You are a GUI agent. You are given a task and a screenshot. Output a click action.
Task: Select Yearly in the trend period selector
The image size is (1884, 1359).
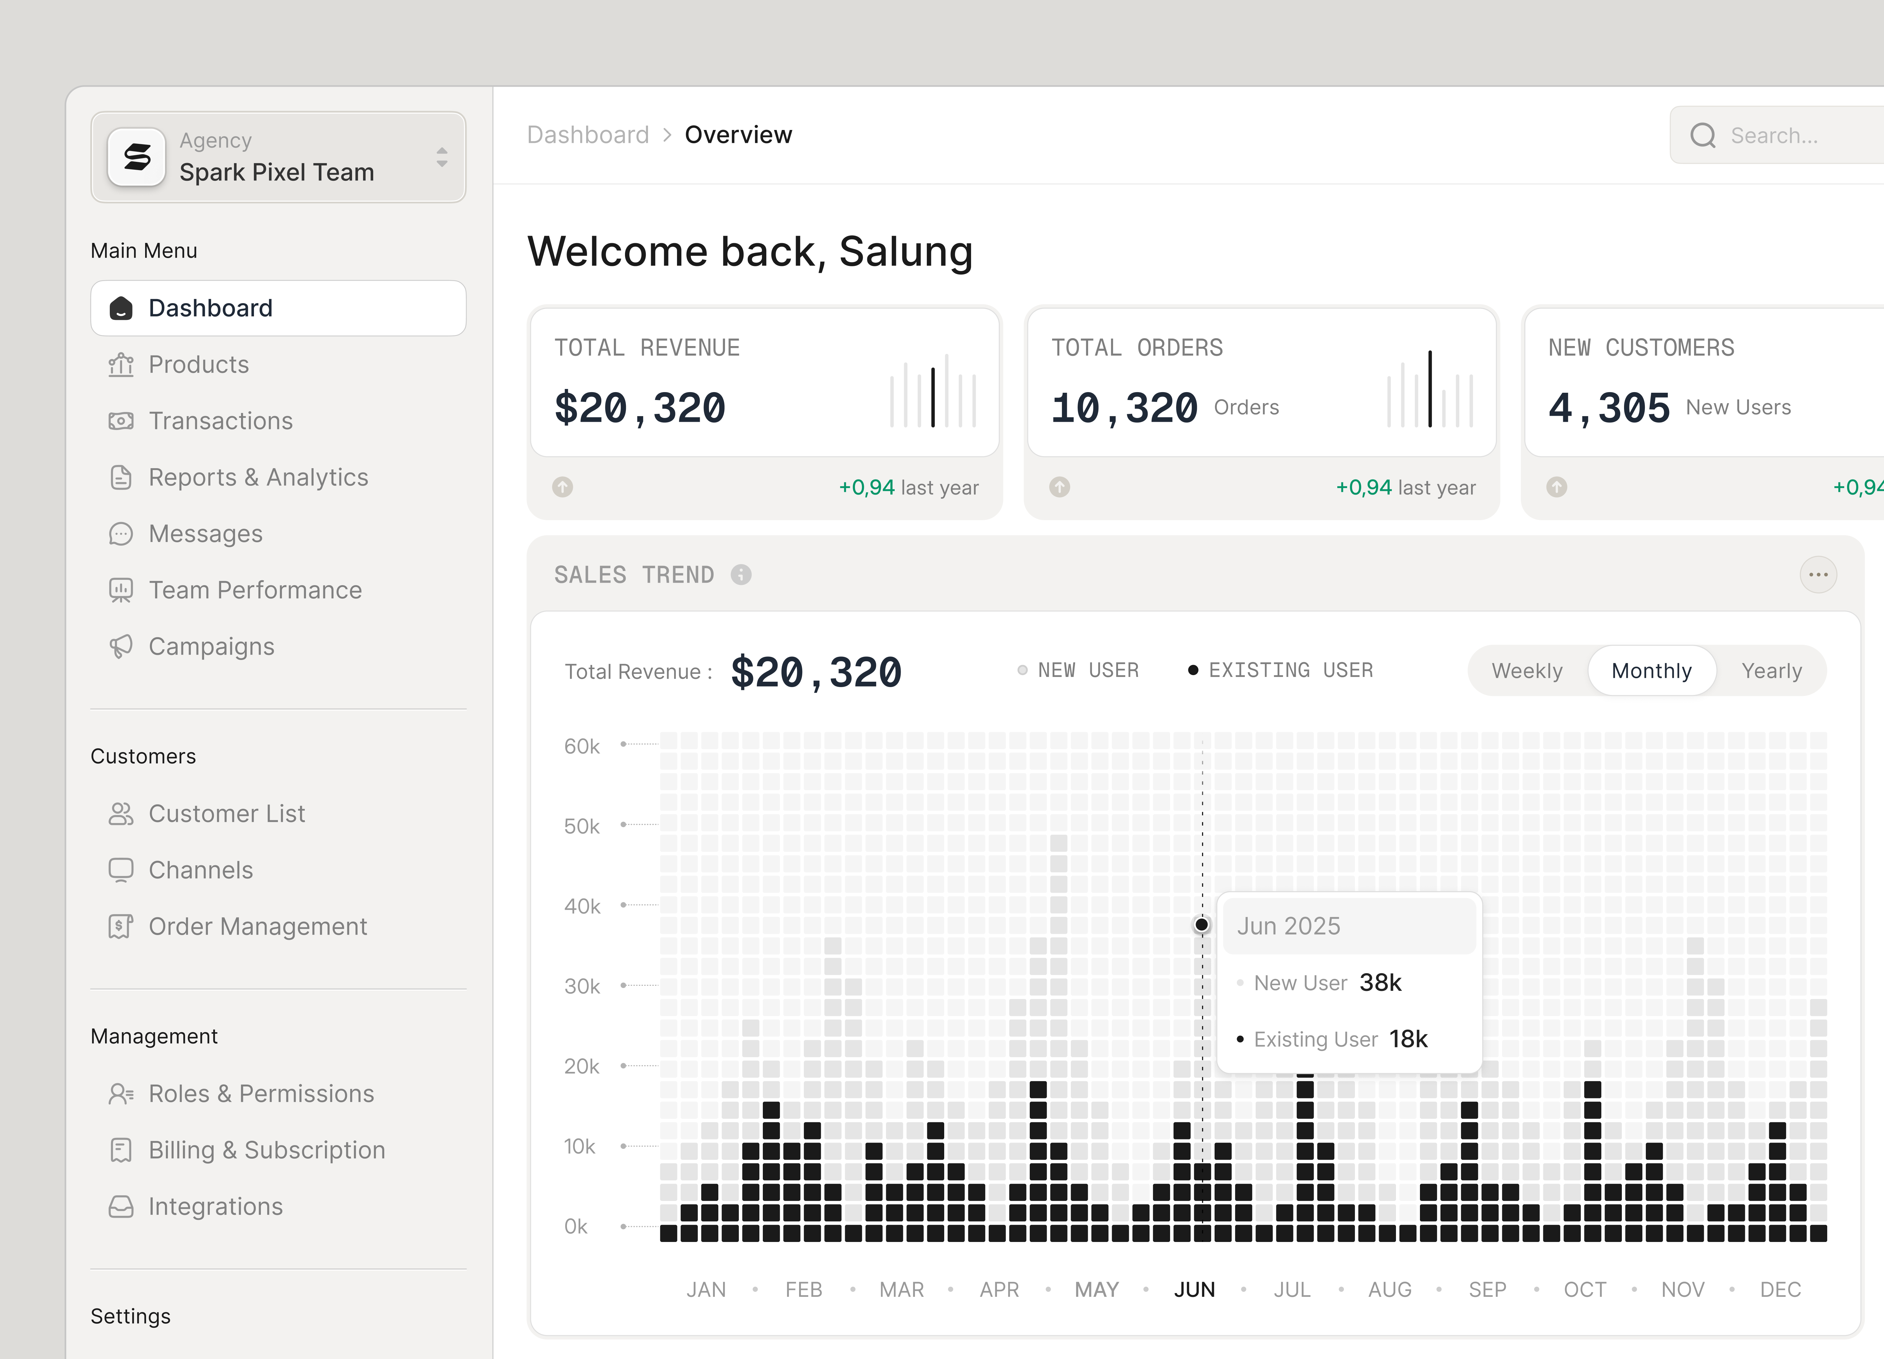(x=1772, y=670)
